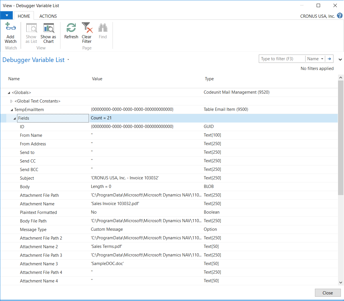Collapse the TempEmailItem node
The width and height of the screenshot is (344, 301).
click(12, 110)
